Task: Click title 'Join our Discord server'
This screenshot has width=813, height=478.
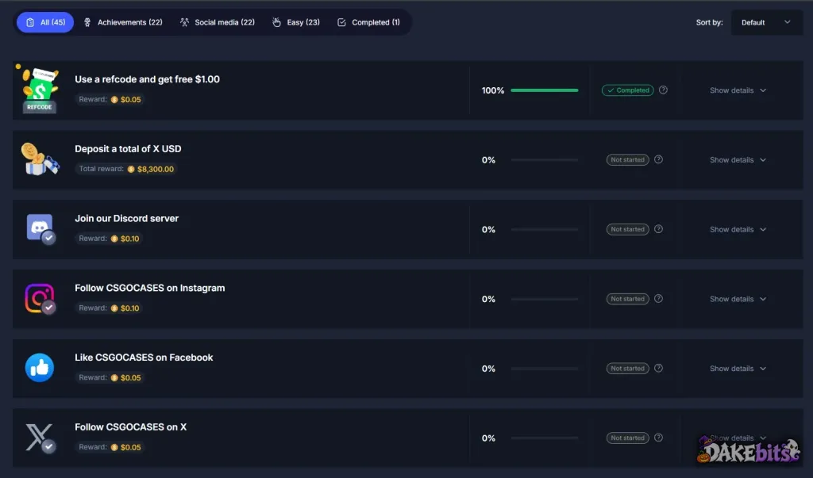Action: (x=126, y=218)
